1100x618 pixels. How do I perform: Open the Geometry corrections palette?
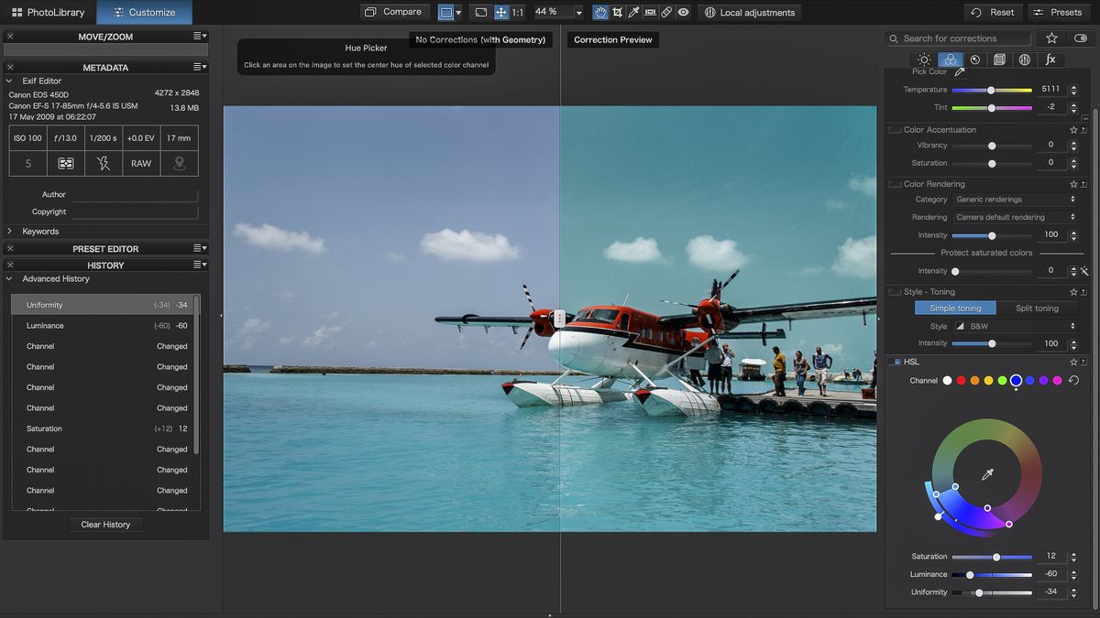click(x=999, y=59)
